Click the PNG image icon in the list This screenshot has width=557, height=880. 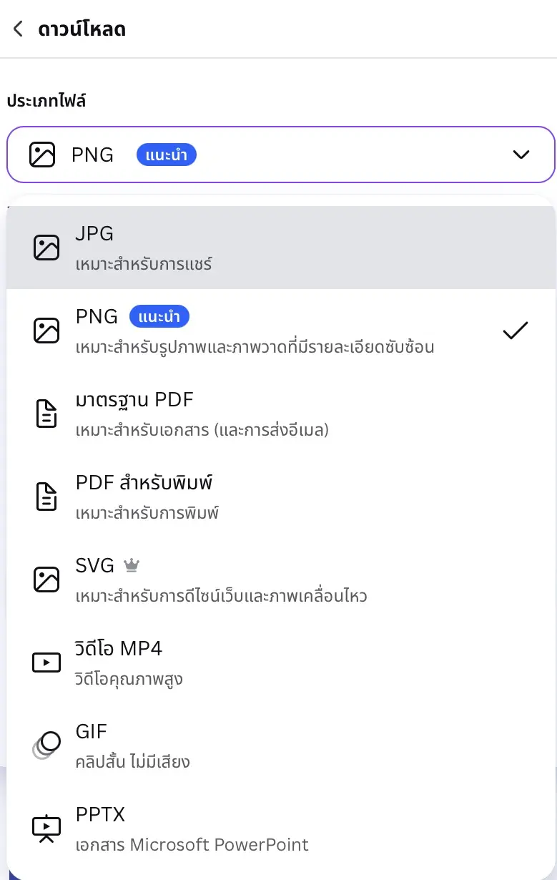tap(46, 331)
